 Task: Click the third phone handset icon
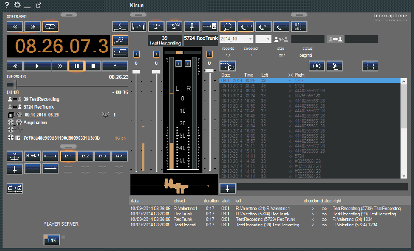[x=281, y=27]
